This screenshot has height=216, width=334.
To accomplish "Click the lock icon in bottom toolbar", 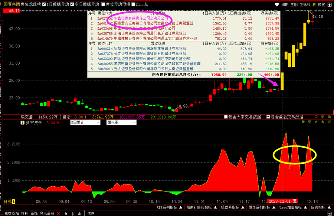I will click(x=79, y=213).
